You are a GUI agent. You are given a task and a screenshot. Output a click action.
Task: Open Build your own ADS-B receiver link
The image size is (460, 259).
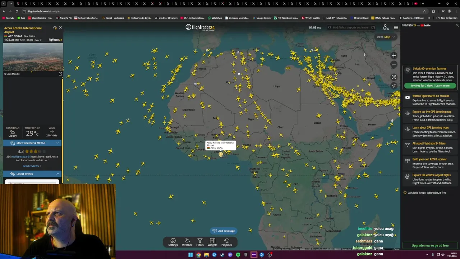pyautogui.click(x=431, y=163)
